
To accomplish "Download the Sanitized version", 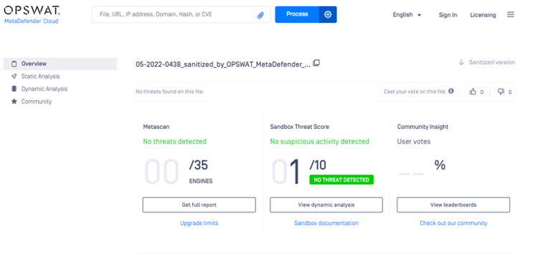I will pos(487,62).
